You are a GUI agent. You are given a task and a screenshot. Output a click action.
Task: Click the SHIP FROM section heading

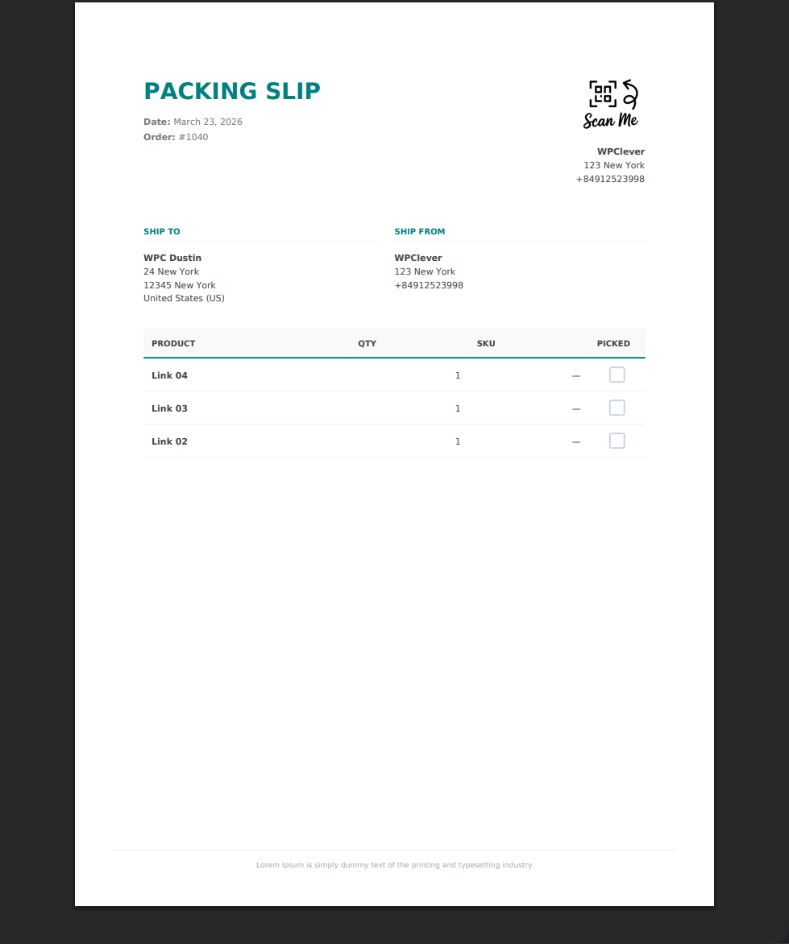pyautogui.click(x=420, y=232)
